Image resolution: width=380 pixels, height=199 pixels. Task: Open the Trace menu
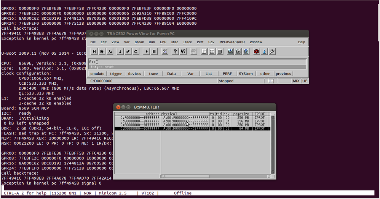click(x=187, y=42)
